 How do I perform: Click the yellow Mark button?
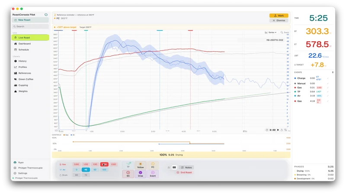pyautogui.click(x=279, y=16)
